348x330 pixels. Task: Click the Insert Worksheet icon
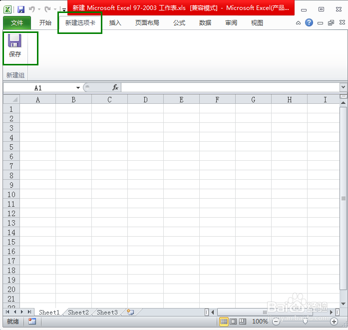point(130,312)
